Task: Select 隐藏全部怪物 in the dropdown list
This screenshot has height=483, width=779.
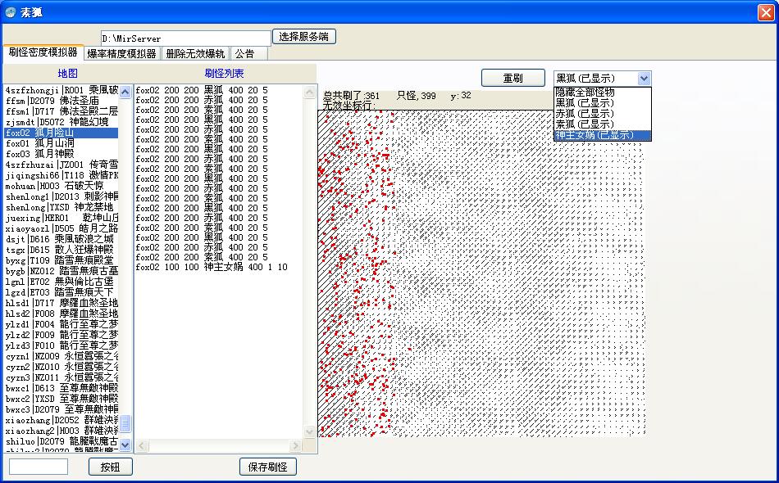Action: coord(602,93)
